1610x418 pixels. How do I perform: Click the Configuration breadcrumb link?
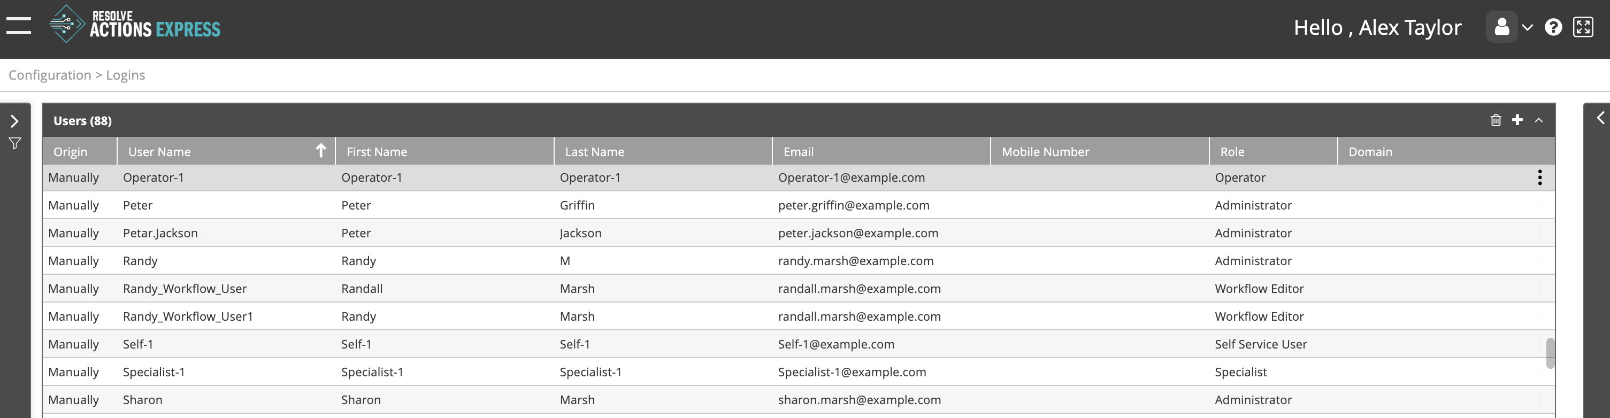[50, 75]
